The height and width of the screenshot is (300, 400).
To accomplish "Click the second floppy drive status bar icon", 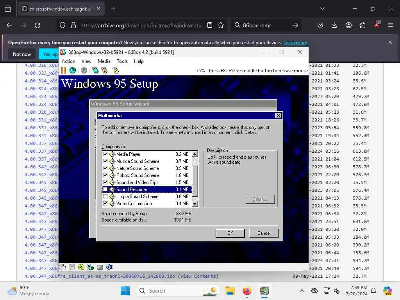I will coord(72,267).
